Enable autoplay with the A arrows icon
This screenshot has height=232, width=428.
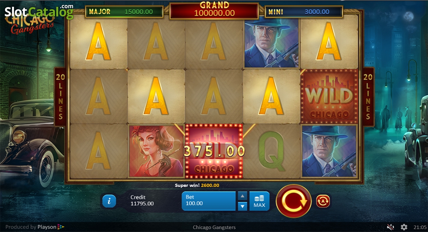click(323, 201)
